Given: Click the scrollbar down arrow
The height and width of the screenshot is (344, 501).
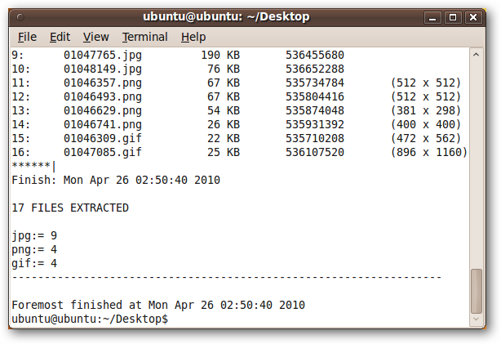Looking at the screenshot, I should (x=476, y=319).
